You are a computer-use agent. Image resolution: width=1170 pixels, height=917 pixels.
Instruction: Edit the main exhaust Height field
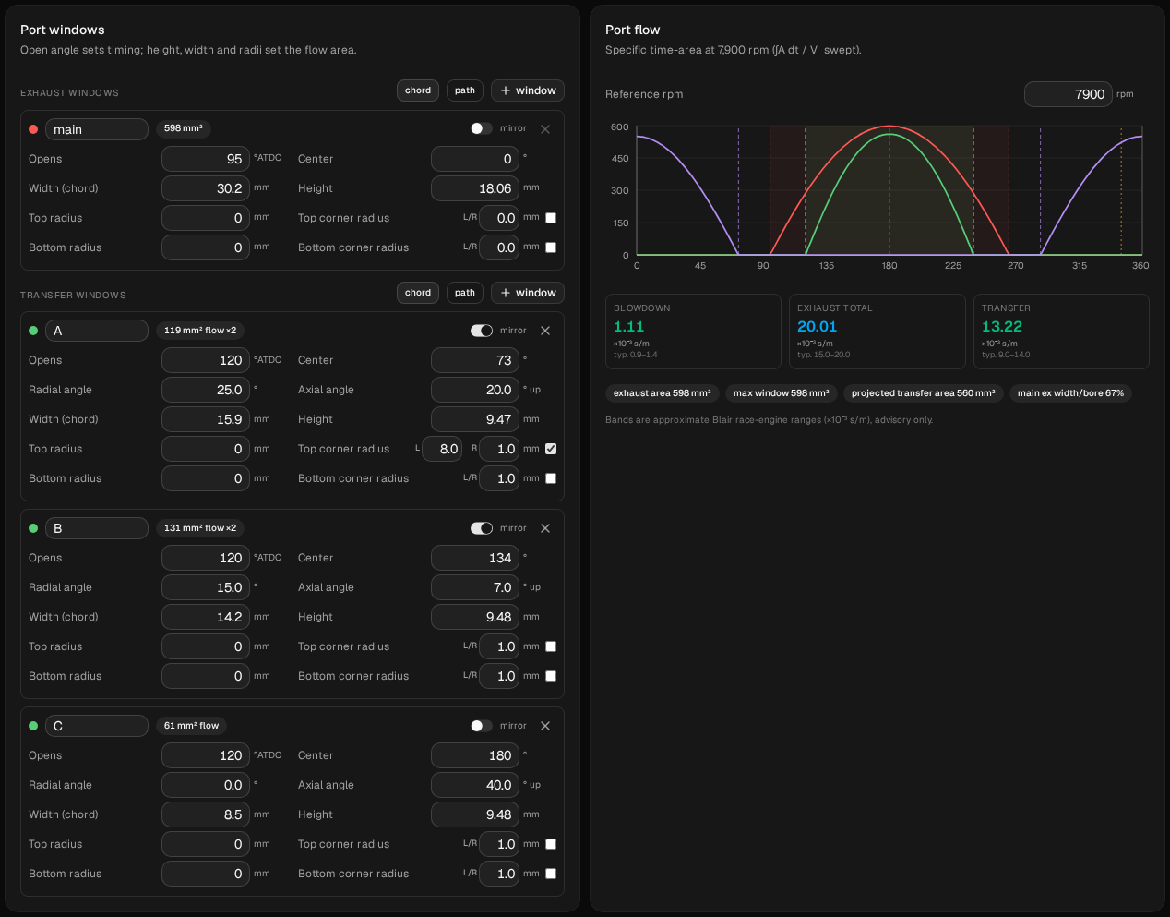[475, 188]
